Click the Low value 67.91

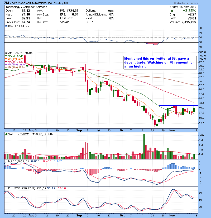coord(26,18)
